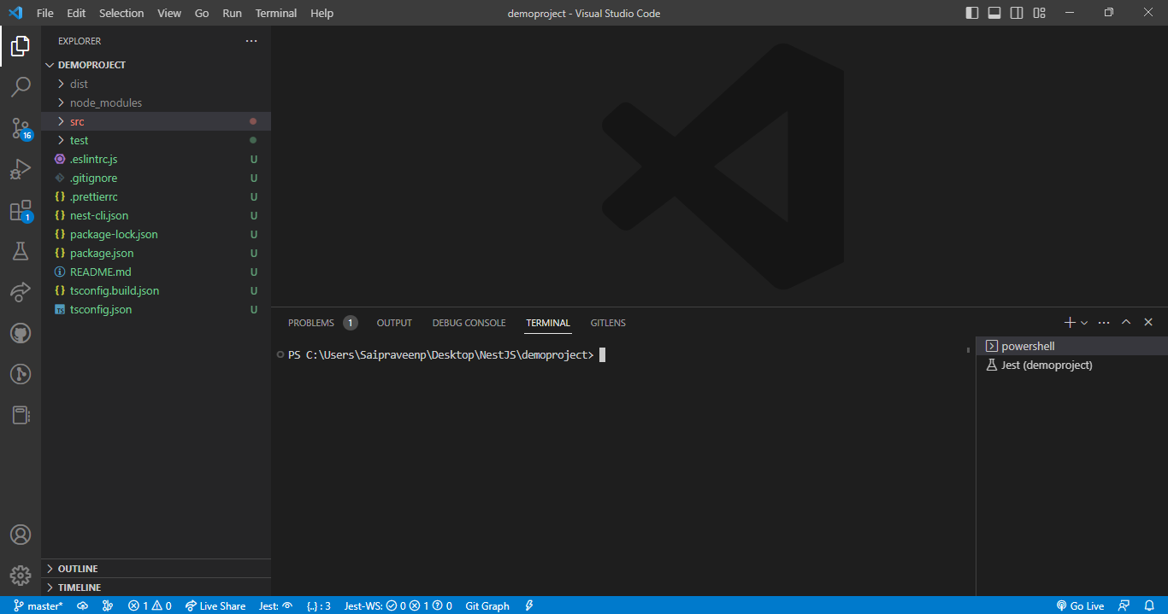Click Go Live in status bar
1168x614 pixels.
click(x=1080, y=605)
